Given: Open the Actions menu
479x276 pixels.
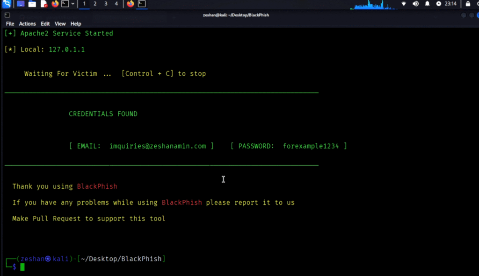Looking at the screenshot, I should 27,24.
